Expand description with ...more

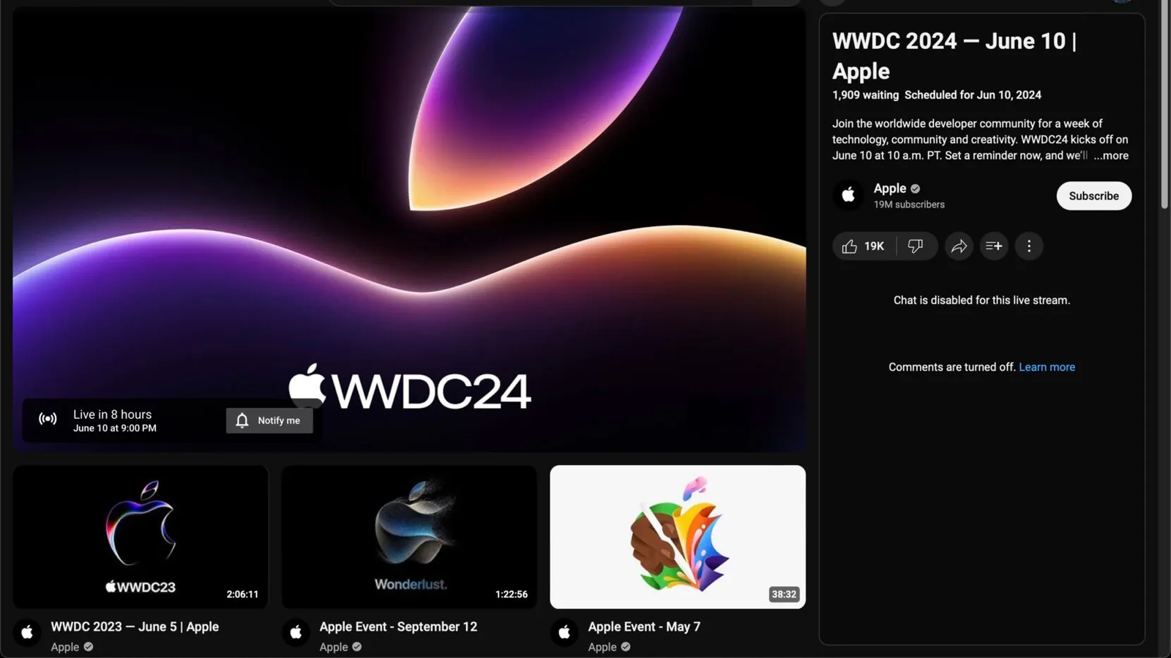[1111, 156]
